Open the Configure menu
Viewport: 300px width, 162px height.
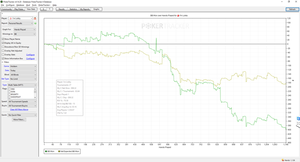coord(10,5)
